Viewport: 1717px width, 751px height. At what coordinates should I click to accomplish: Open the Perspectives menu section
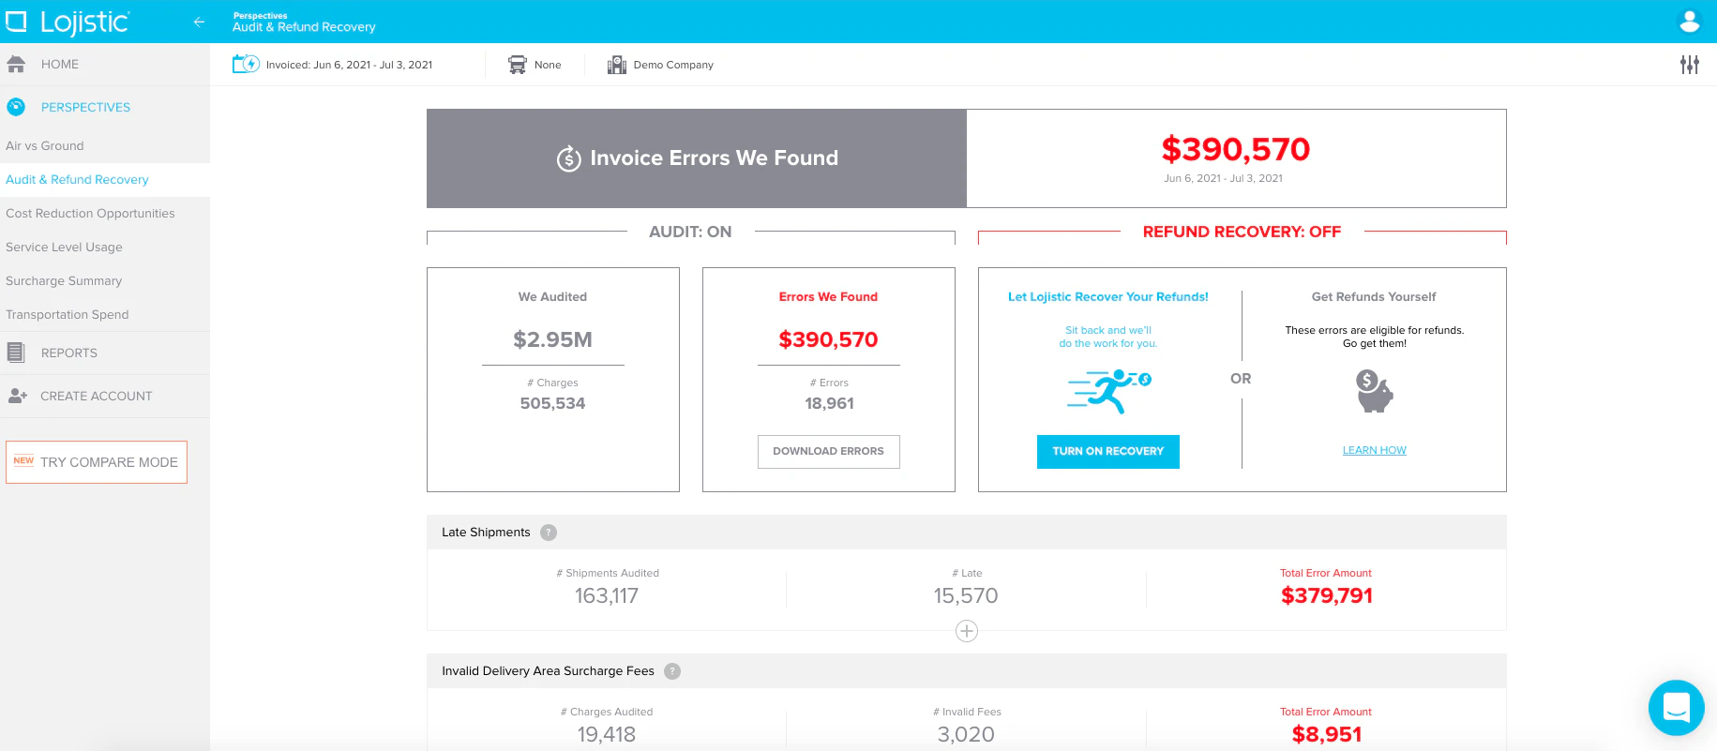tap(85, 108)
